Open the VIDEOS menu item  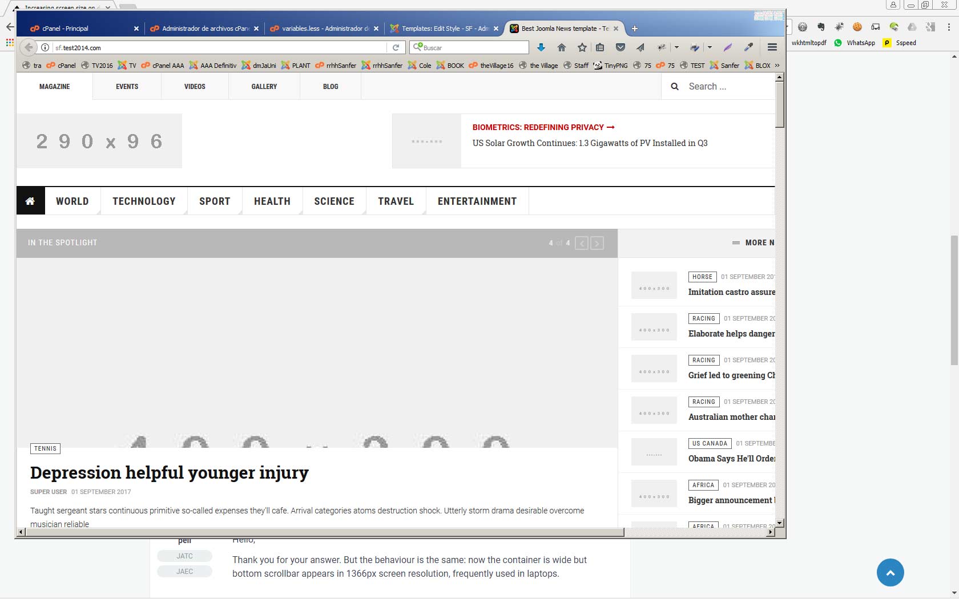tap(195, 87)
